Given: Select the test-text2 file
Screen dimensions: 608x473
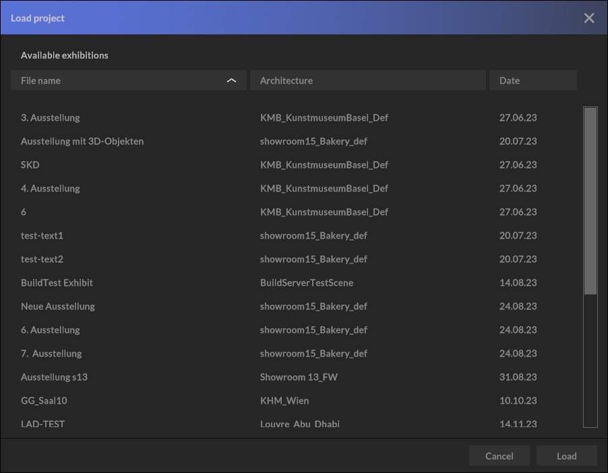Looking at the screenshot, I should (42, 259).
